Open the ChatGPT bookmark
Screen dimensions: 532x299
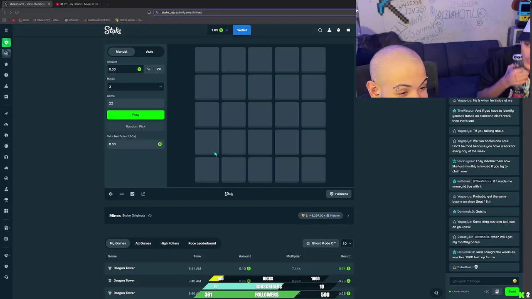click(72, 20)
